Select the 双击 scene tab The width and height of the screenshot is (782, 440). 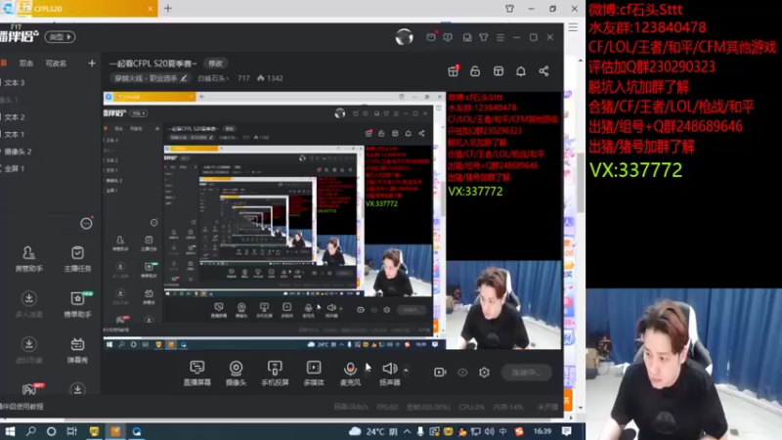pos(26,64)
